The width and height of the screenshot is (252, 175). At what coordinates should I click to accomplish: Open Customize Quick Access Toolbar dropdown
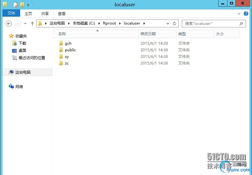click(x=28, y=5)
